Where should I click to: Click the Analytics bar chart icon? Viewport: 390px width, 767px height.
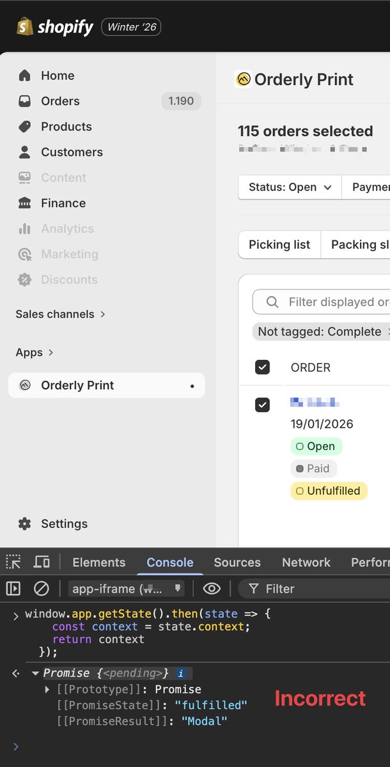point(25,229)
